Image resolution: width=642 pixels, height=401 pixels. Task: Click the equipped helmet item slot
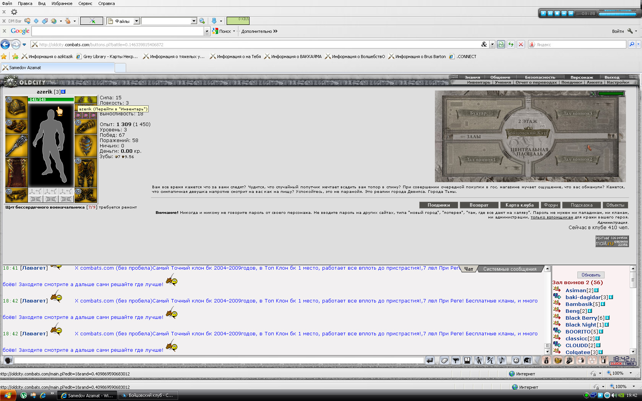16,107
